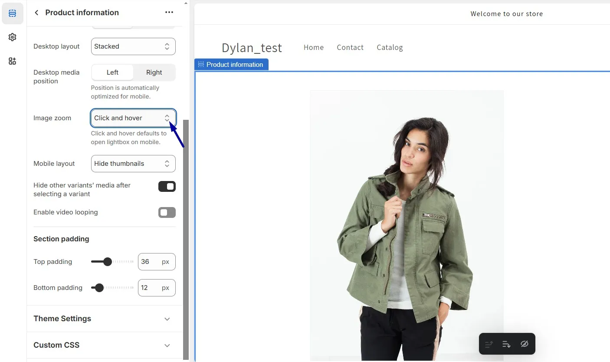Image resolution: width=610 pixels, height=362 pixels.
Task: Click the settings panel vertical scrollbar
Action: (x=186, y=240)
